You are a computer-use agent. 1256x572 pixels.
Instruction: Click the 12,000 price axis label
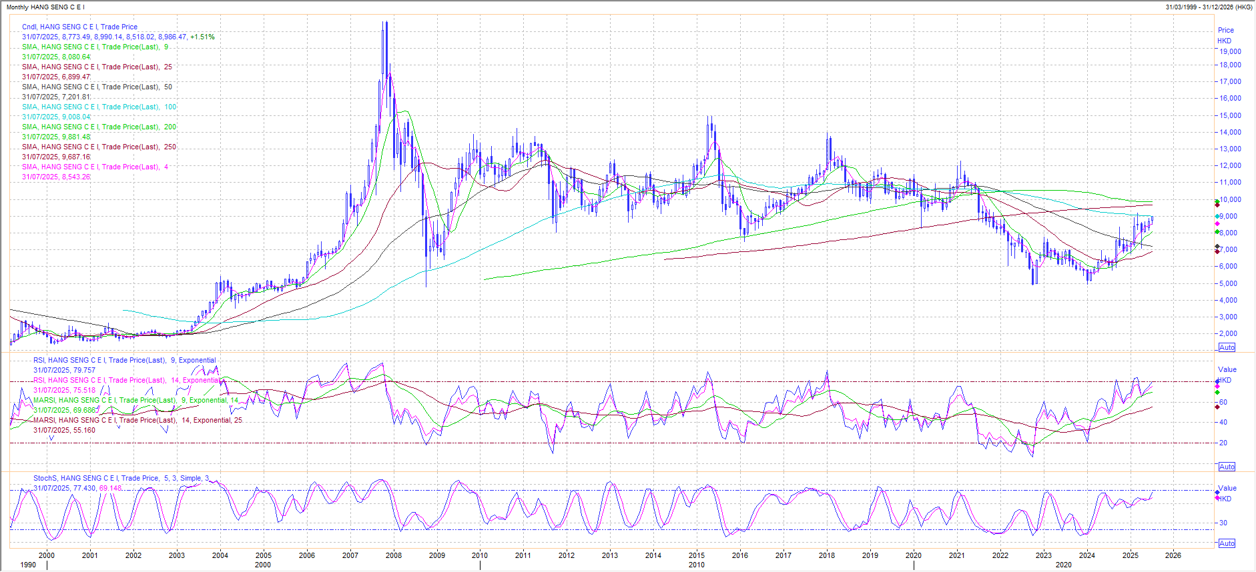[1230, 166]
